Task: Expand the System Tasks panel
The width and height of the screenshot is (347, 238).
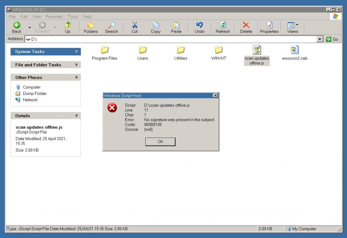Action: click(76, 52)
